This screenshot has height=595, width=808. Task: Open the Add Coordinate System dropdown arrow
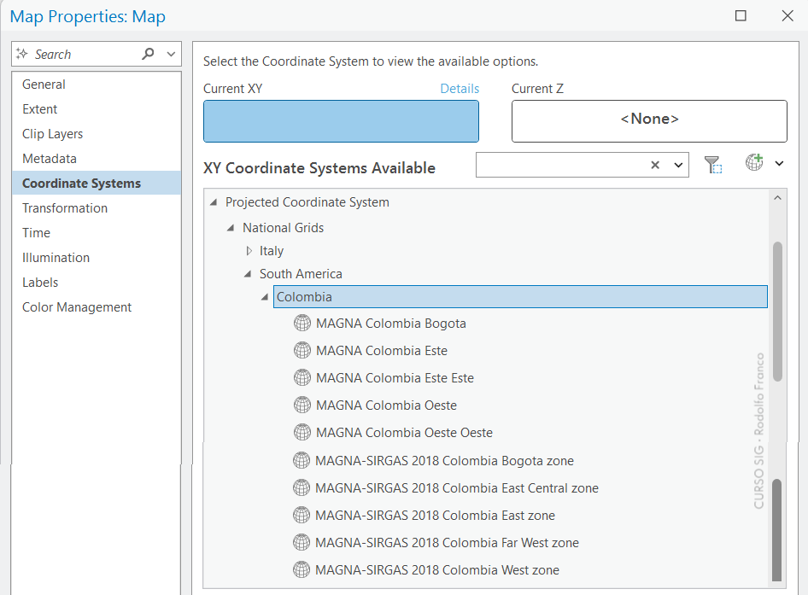[779, 164]
